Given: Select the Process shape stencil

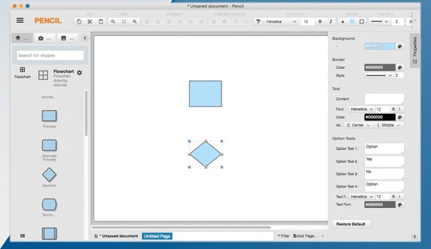Looking at the screenshot, I should pyautogui.click(x=49, y=116).
